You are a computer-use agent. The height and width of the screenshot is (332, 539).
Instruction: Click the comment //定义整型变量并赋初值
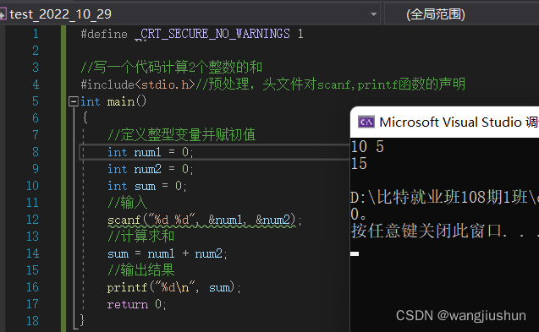click(x=181, y=134)
